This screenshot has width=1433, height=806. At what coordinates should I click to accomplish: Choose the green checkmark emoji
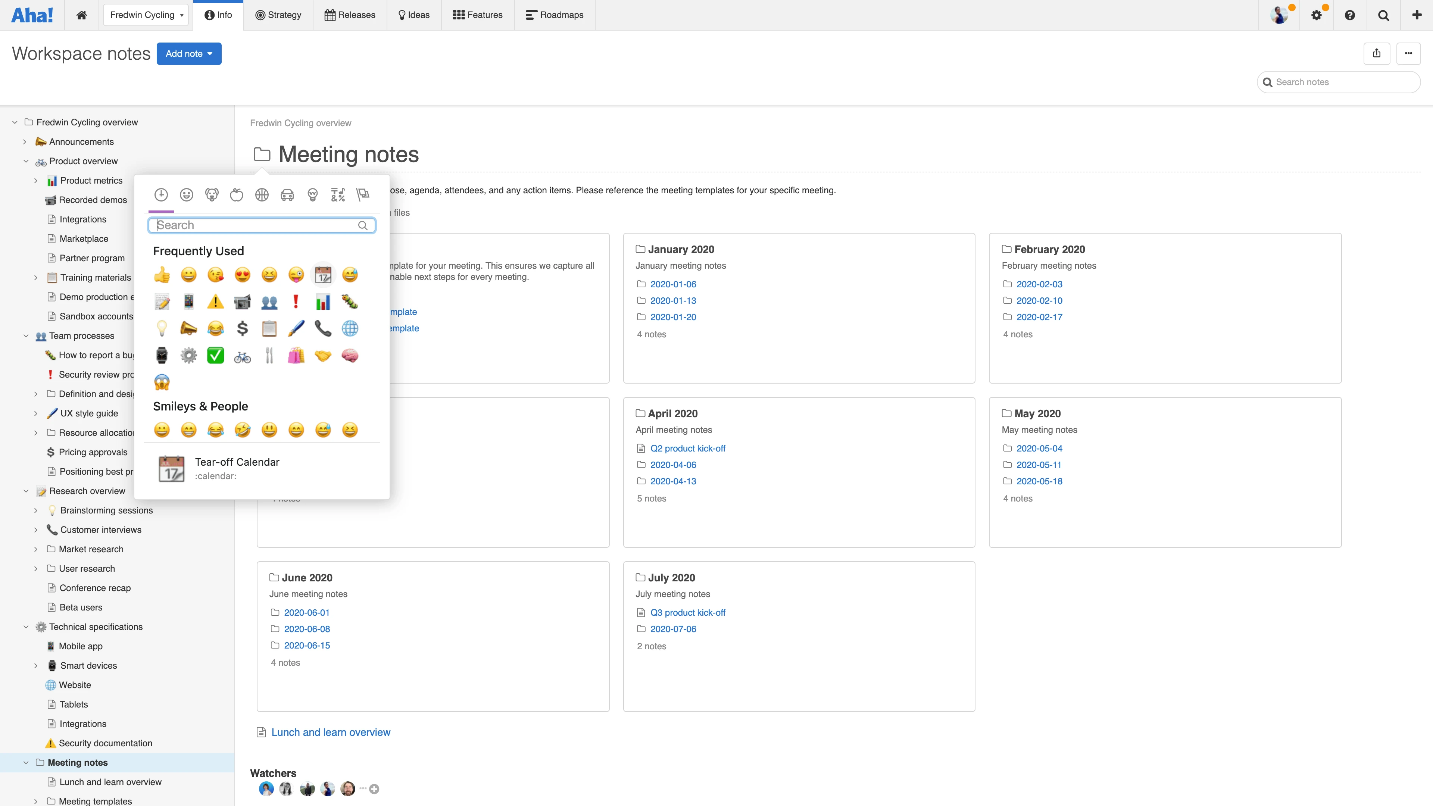(x=215, y=356)
